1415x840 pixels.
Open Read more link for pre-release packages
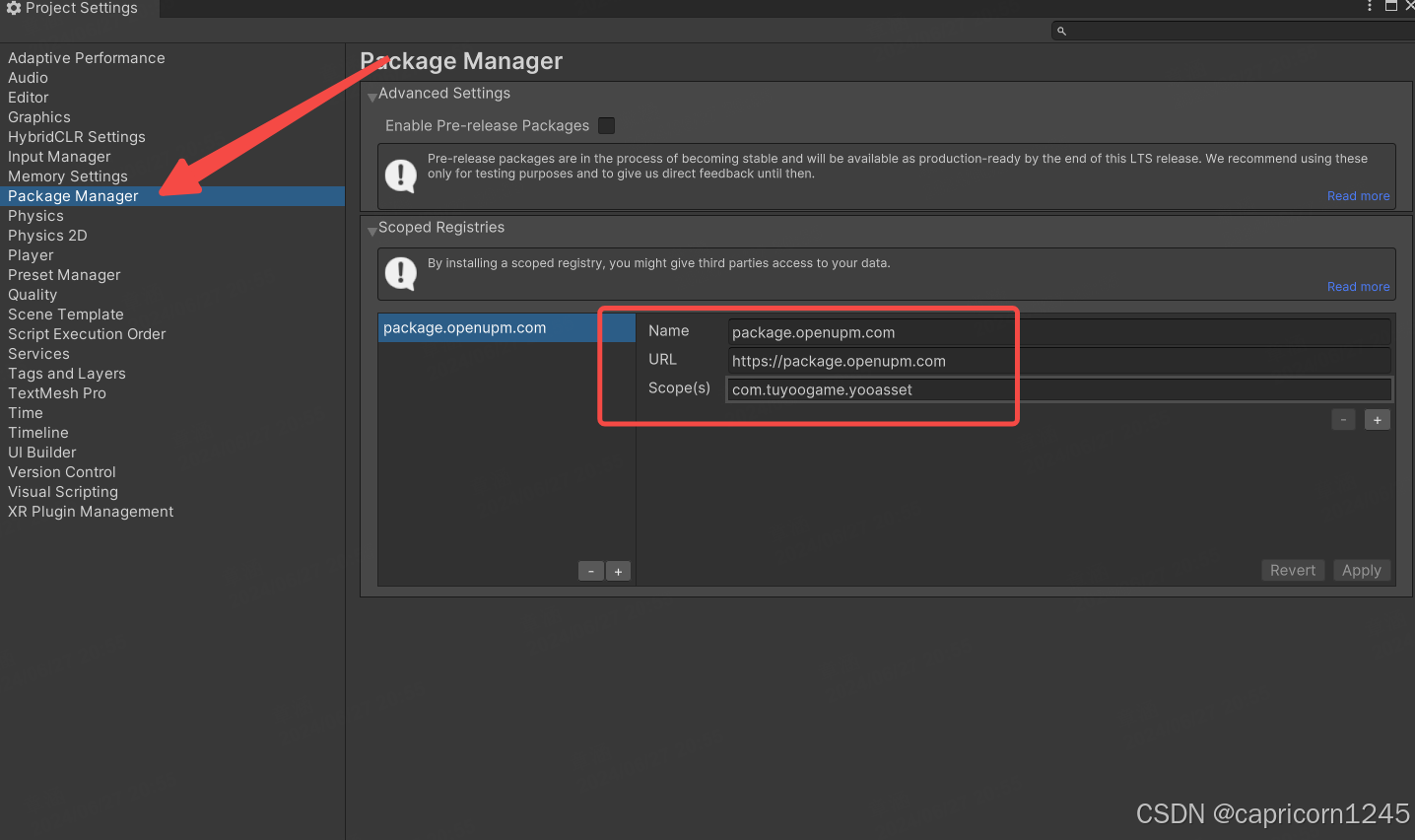(x=1358, y=196)
